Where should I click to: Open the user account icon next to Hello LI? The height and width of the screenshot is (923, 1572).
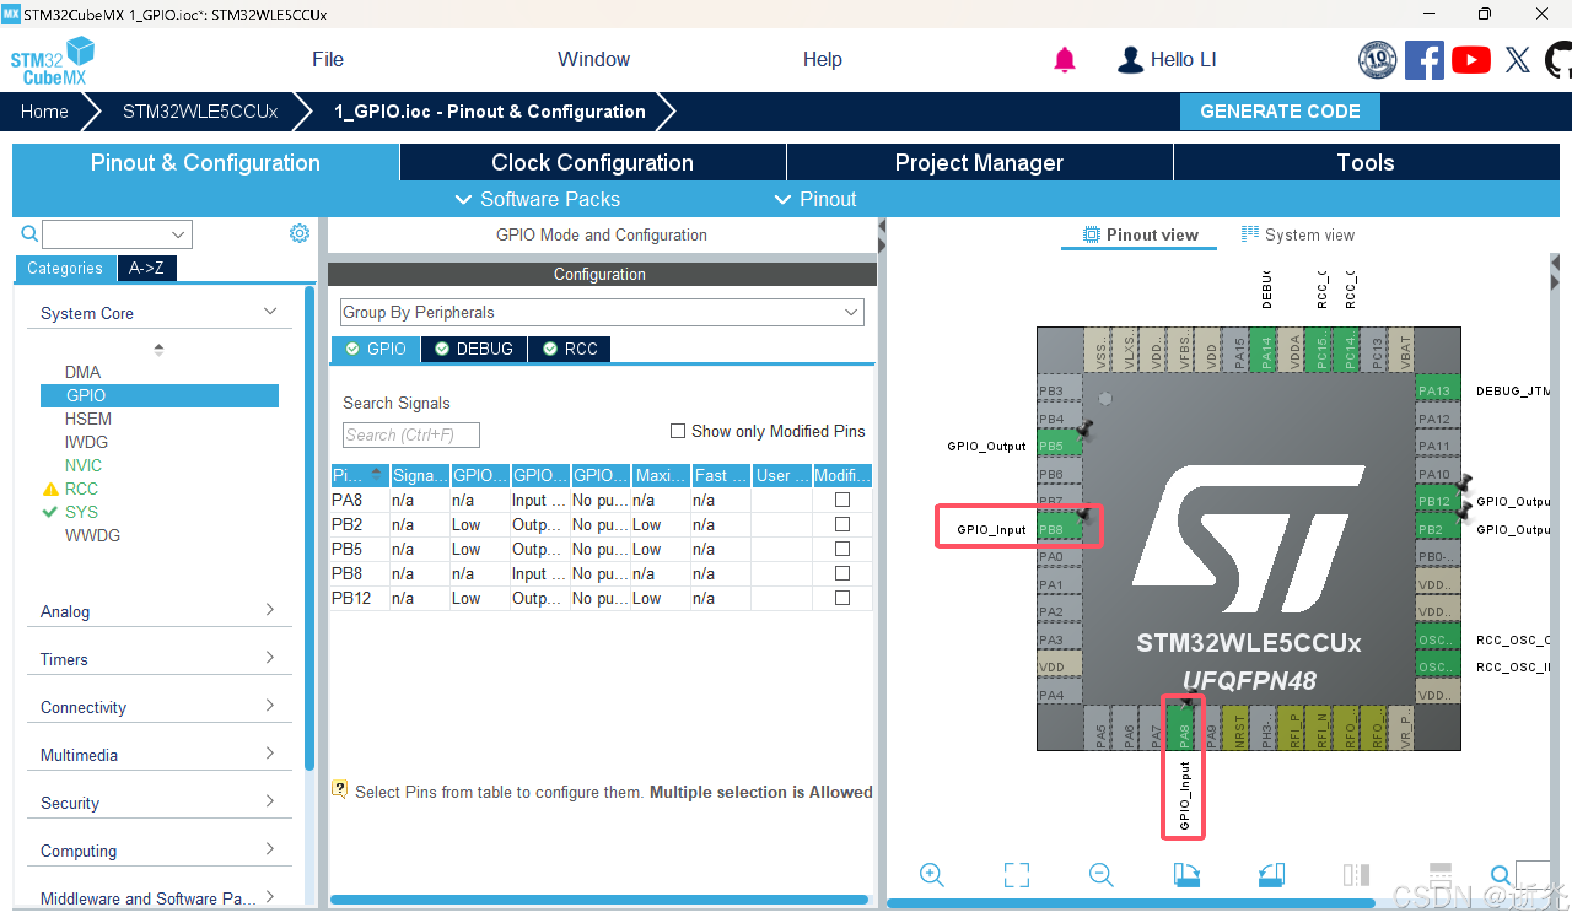(1130, 60)
